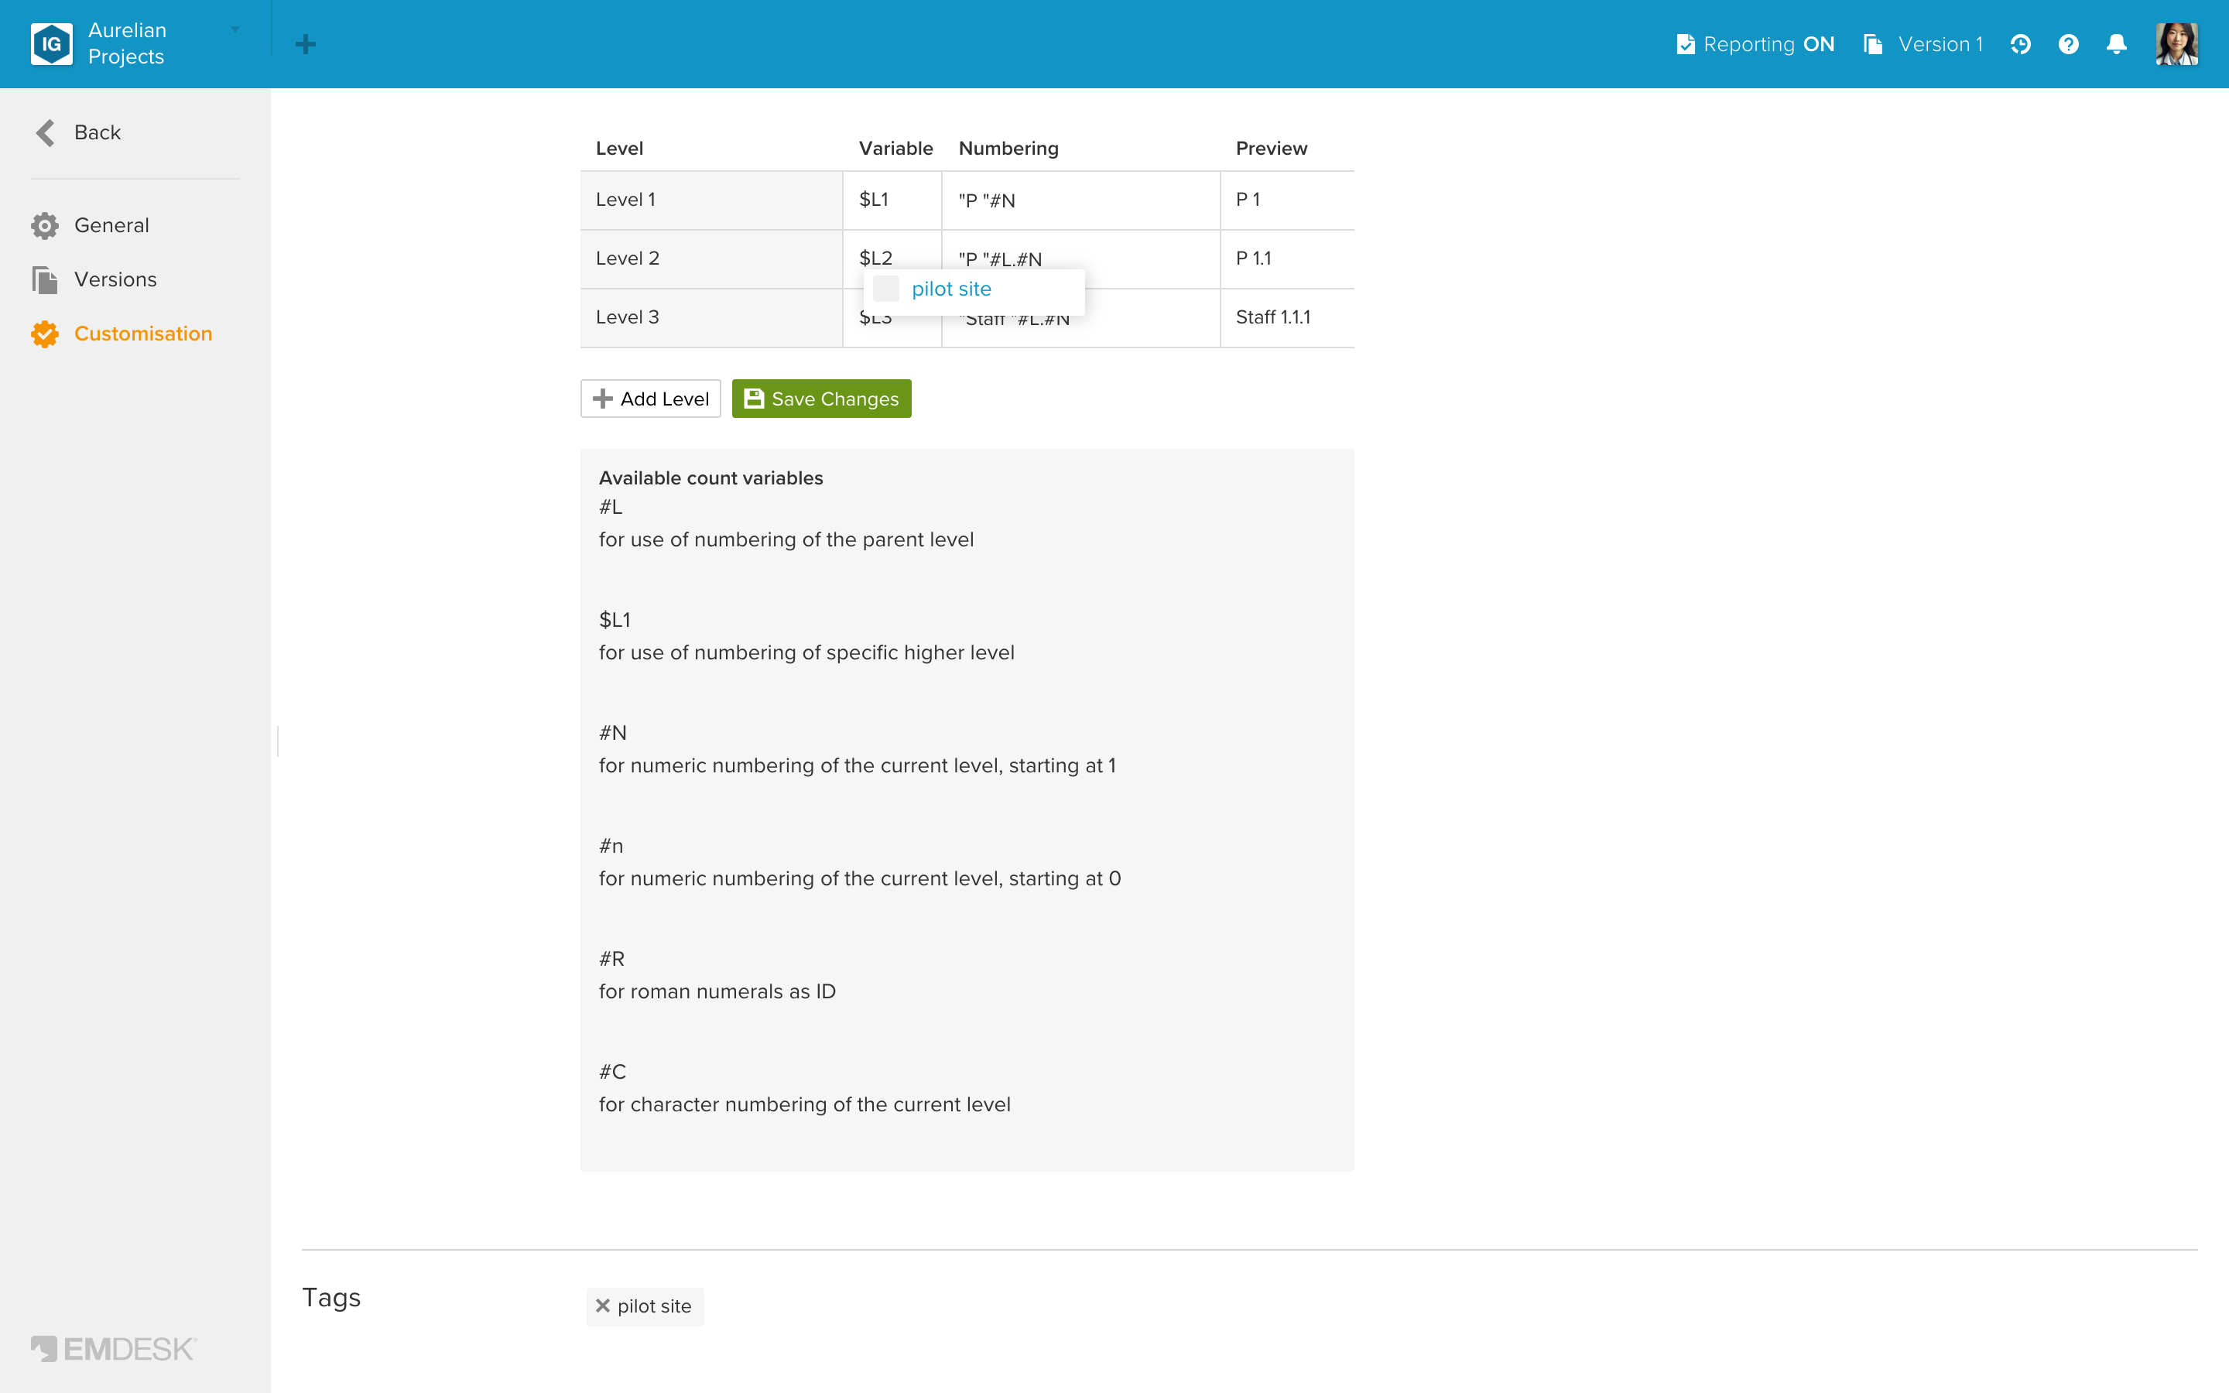The width and height of the screenshot is (2229, 1393).
Task: Open the notifications bell
Action: click(x=2117, y=44)
